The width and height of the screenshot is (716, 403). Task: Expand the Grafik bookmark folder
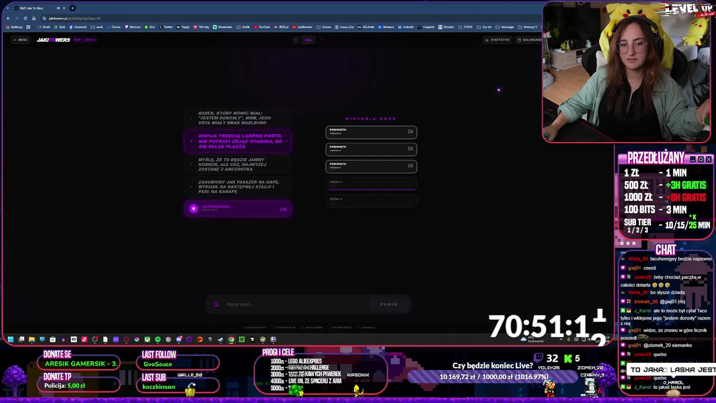click(x=243, y=27)
